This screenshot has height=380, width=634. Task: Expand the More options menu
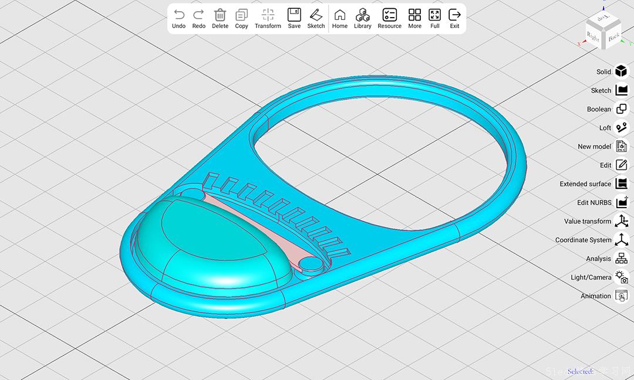coord(414,18)
